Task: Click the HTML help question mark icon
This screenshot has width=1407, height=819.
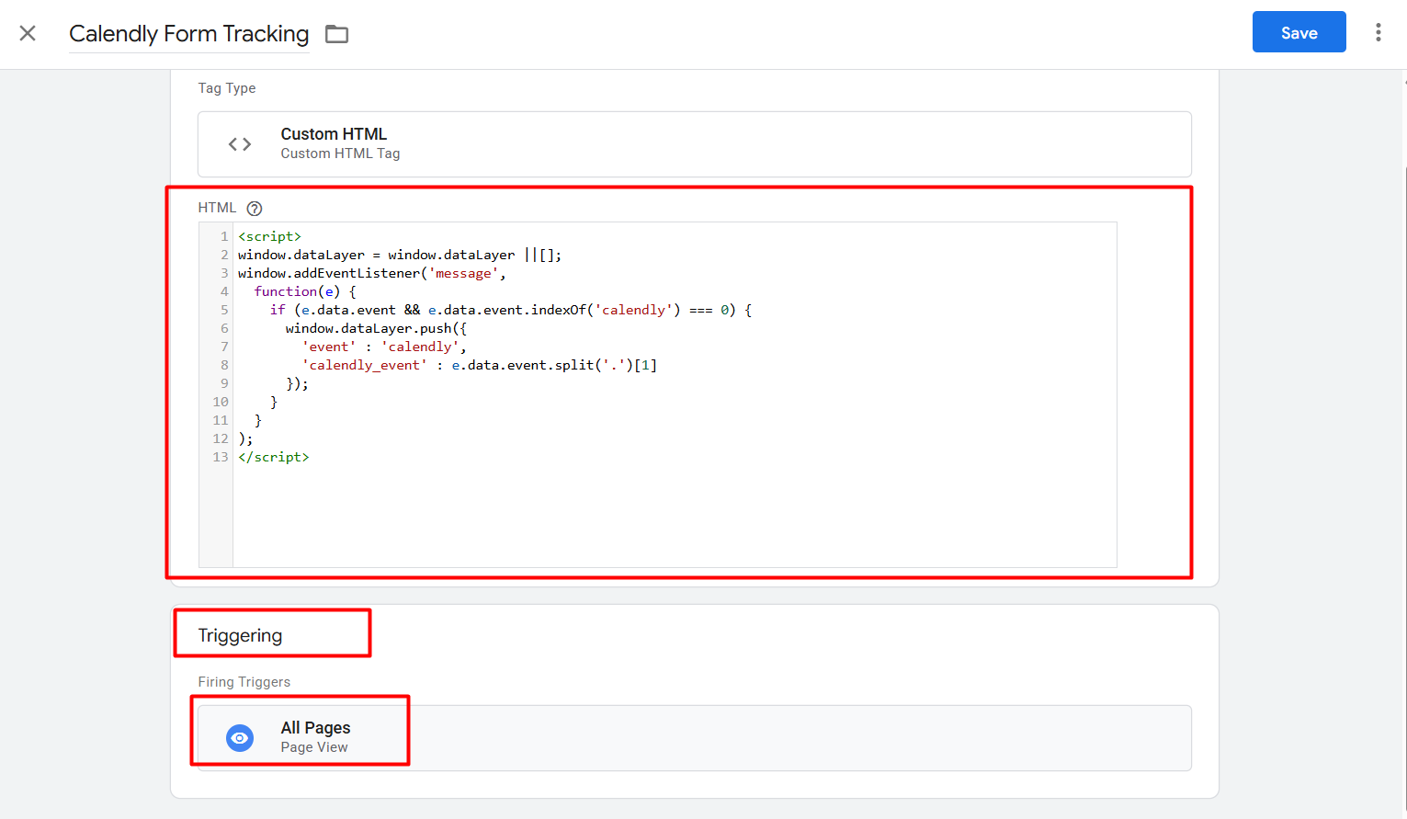Action: point(255,209)
